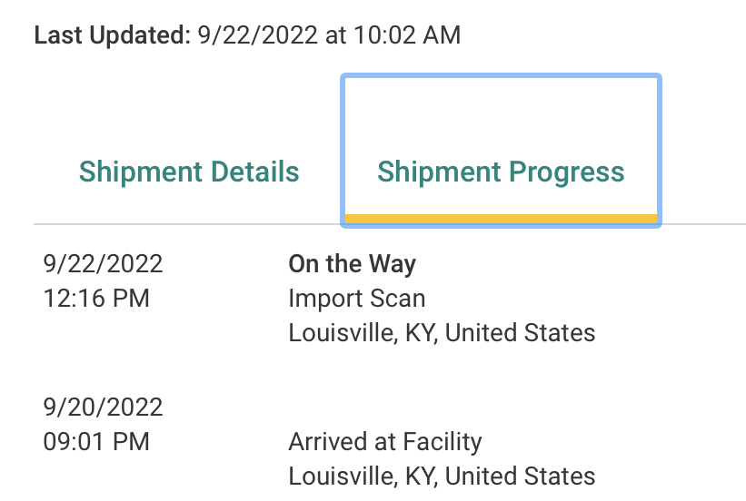Image resolution: width=746 pixels, height=501 pixels.
Task: Click the 9/22/2022 date of the Import Scan entry
Action: click(103, 264)
